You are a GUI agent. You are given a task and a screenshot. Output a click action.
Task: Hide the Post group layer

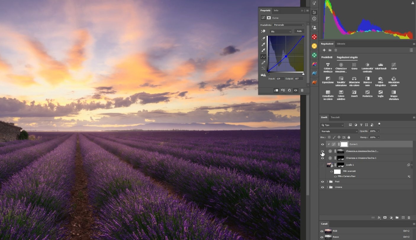(x=322, y=182)
